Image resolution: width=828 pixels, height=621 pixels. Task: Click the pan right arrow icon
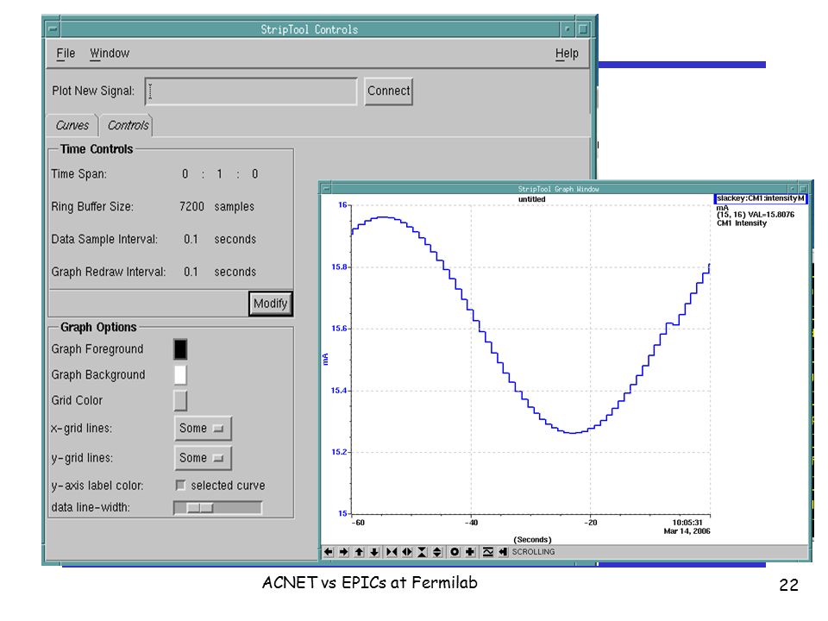344,552
